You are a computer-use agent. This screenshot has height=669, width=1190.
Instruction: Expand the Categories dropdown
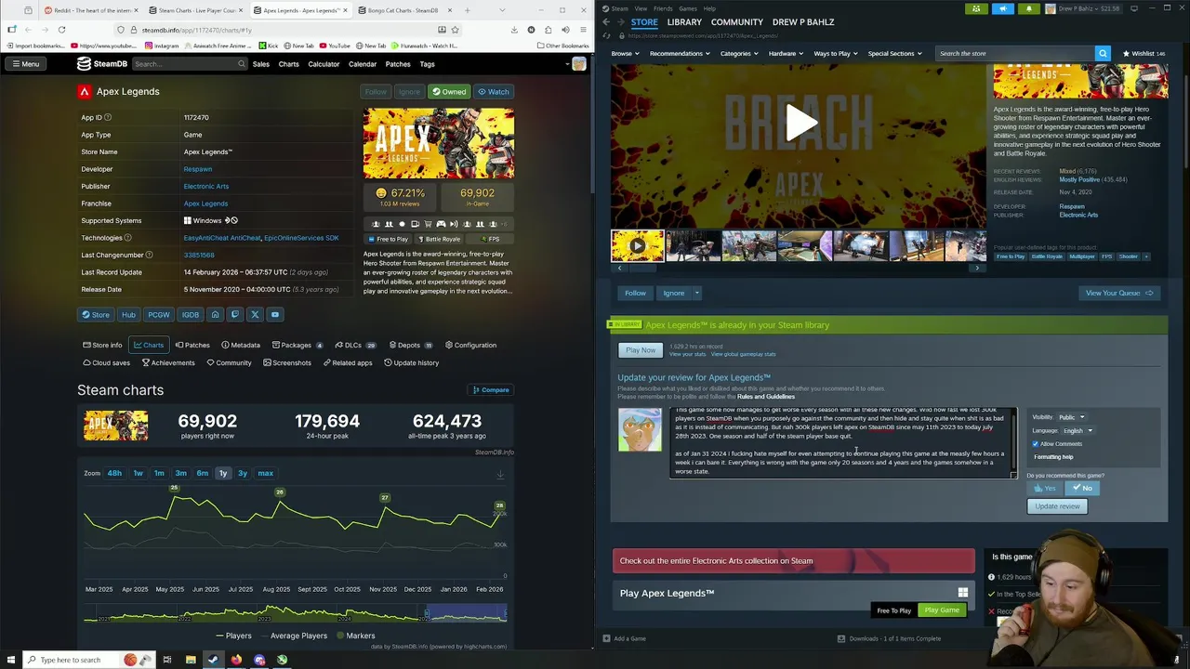738,53
